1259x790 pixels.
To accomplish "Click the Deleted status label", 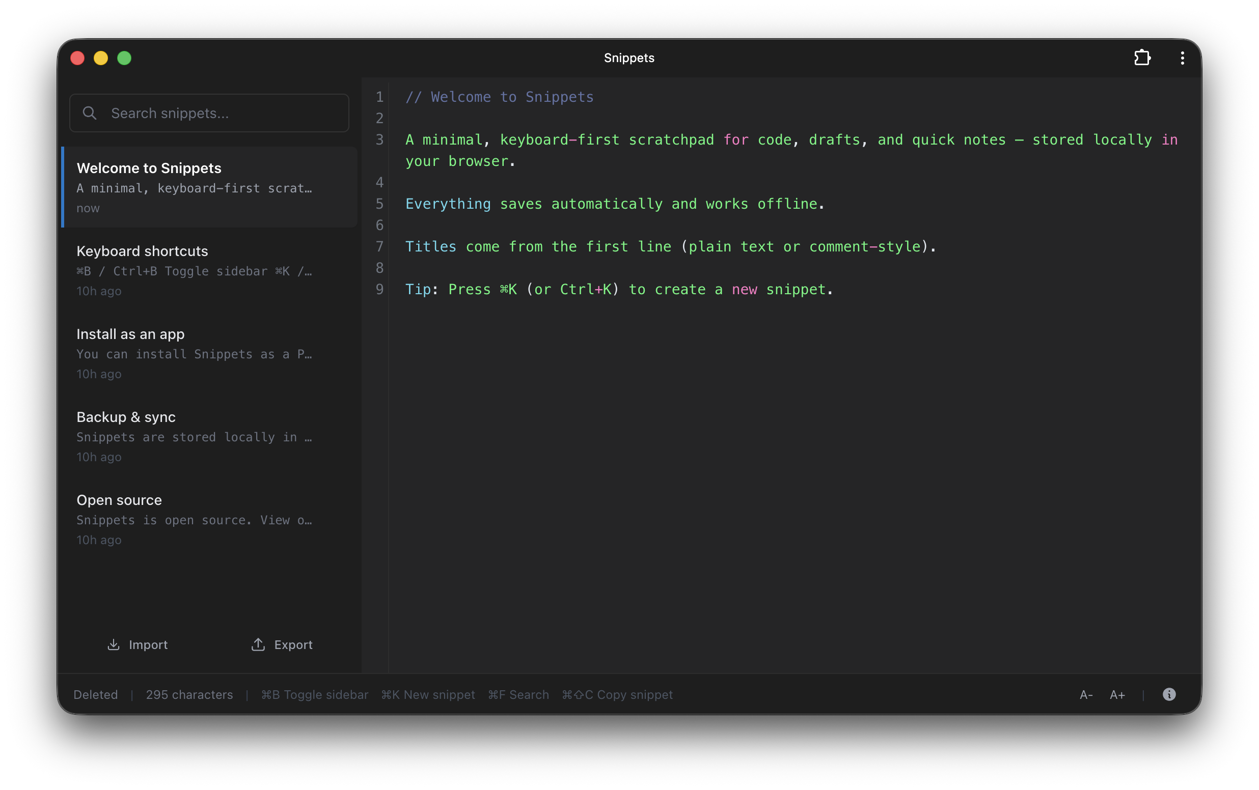I will tap(96, 694).
